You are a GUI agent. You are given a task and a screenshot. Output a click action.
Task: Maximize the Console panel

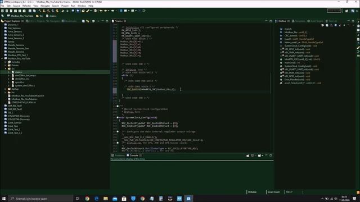(x=271, y=155)
